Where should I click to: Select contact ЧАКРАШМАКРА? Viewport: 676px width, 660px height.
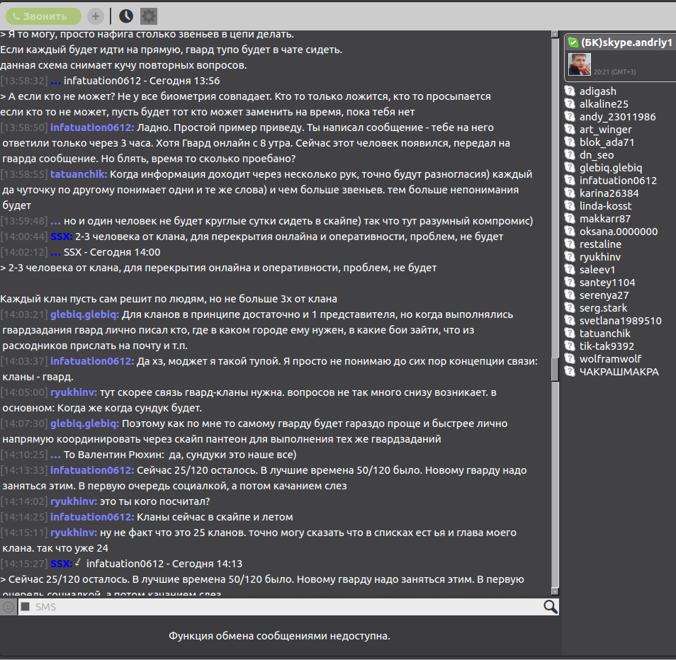(619, 372)
